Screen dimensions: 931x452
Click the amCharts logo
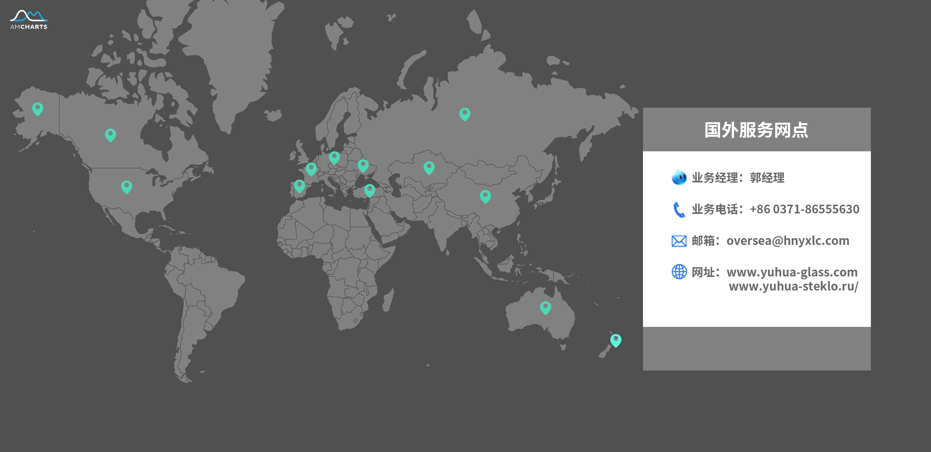[x=29, y=20]
